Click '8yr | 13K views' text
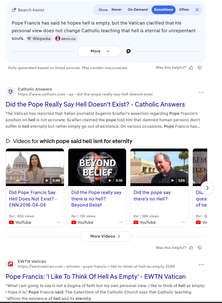This screenshot has width=222, height=303. click(x=83, y=216)
